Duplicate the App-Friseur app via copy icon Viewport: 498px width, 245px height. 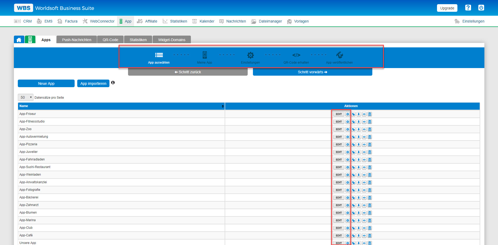pos(353,114)
